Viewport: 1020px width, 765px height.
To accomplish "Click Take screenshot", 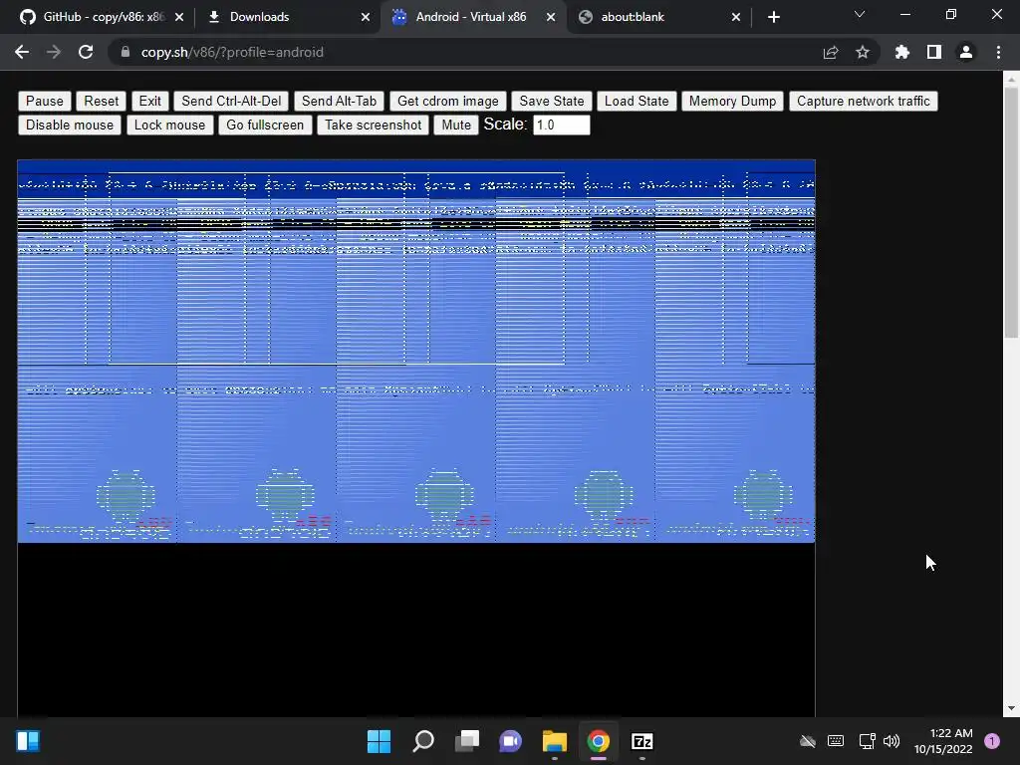I will click(x=373, y=125).
